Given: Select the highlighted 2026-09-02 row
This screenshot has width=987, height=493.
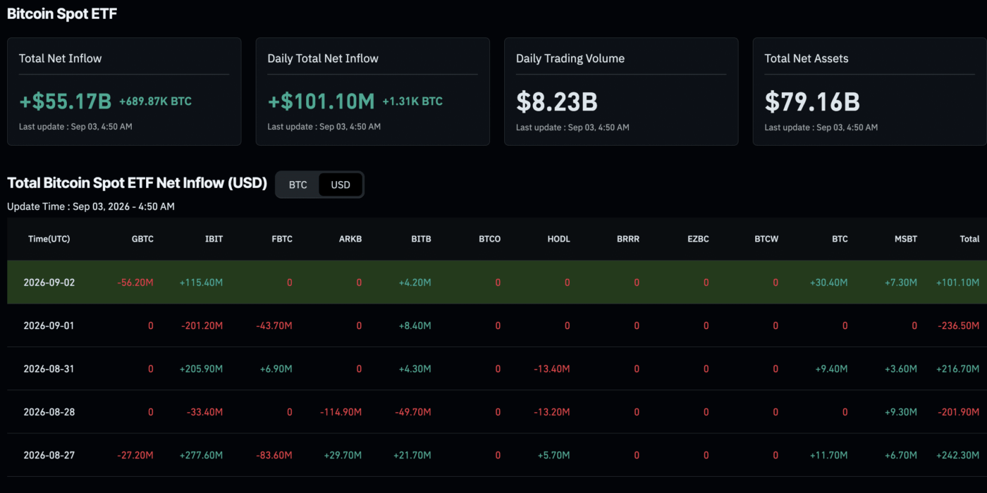Looking at the screenshot, I should coord(497,282).
